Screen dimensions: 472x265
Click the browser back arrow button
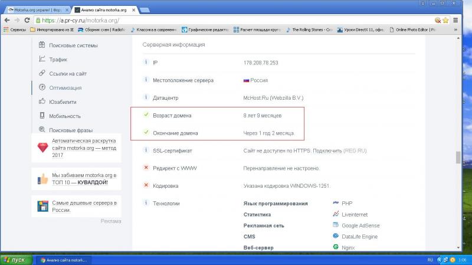(6, 19)
